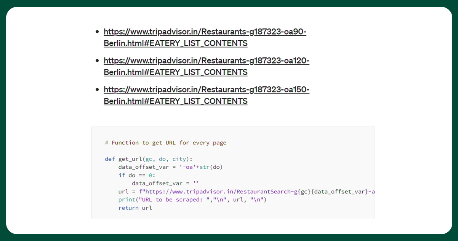Click the 'city' parameter in function signature
Image resolution: width=458 pixels, height=241 pixels.
pyautogui.click(x=179, y=159)
